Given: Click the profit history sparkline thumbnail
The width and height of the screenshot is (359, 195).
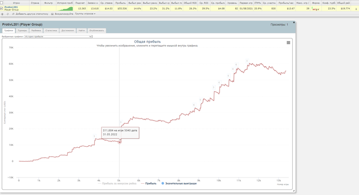Looking at the screenshot, I should point(65,9).
